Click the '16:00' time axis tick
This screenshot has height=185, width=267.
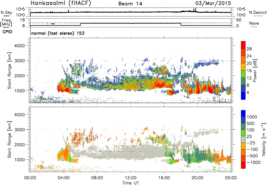164,178
